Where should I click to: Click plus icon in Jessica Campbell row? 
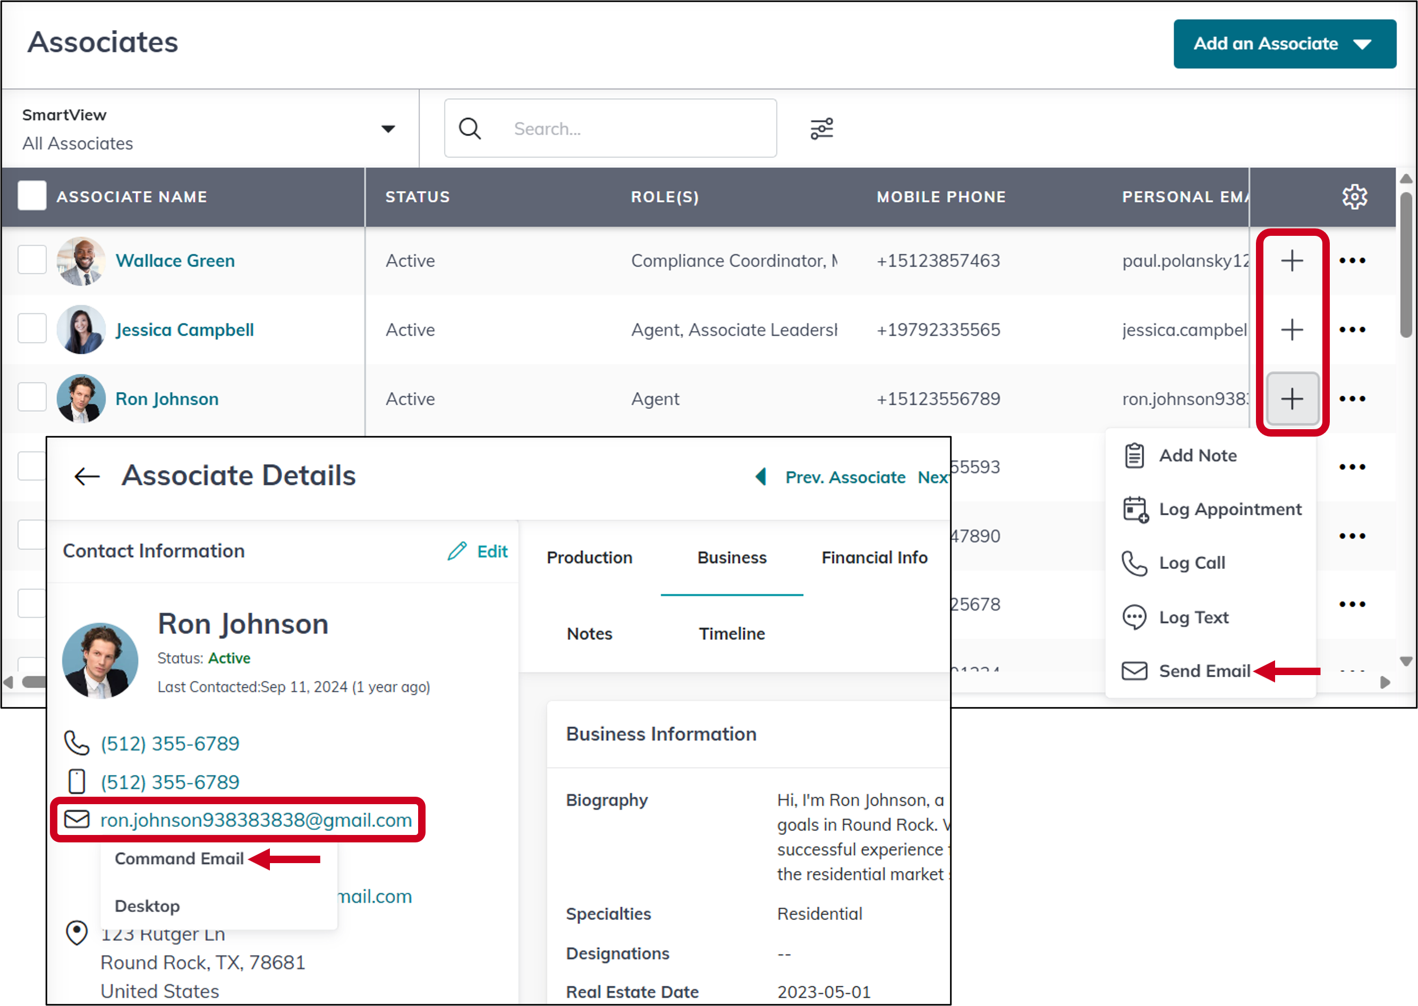pyautogui.click(x=1292, y=329)
